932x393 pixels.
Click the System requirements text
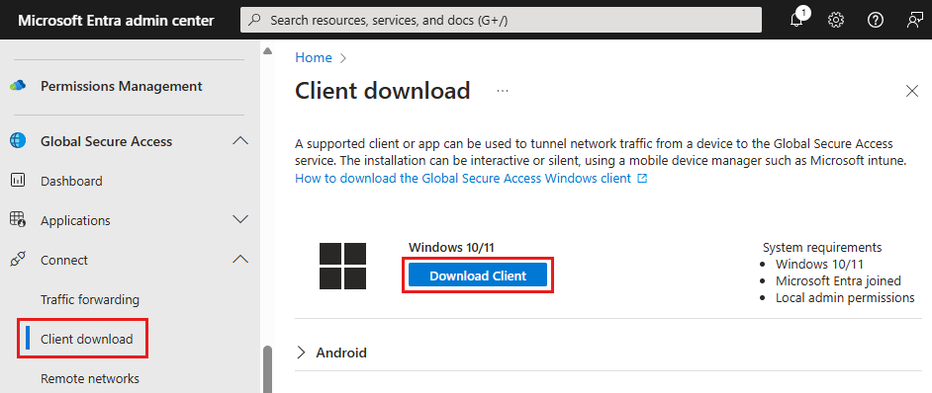822,247
